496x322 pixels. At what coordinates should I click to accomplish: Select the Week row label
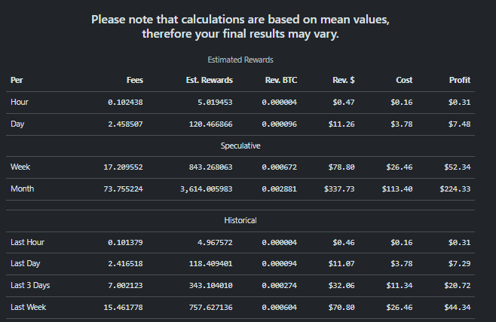coord(20,167)
